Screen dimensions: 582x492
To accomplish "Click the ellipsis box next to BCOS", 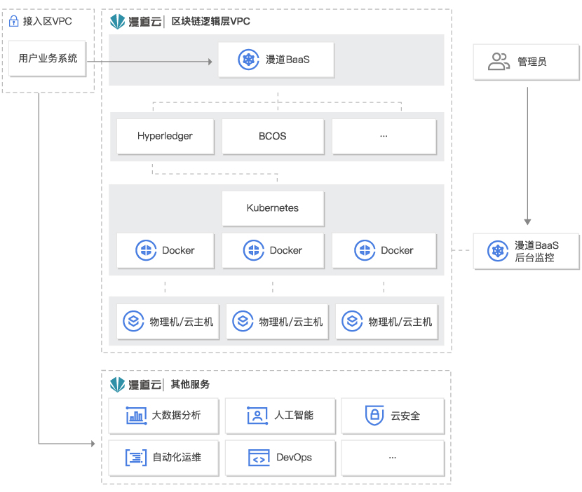I will click(384, 136).
